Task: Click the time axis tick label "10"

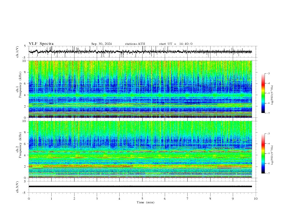Action: coord(256,199)
